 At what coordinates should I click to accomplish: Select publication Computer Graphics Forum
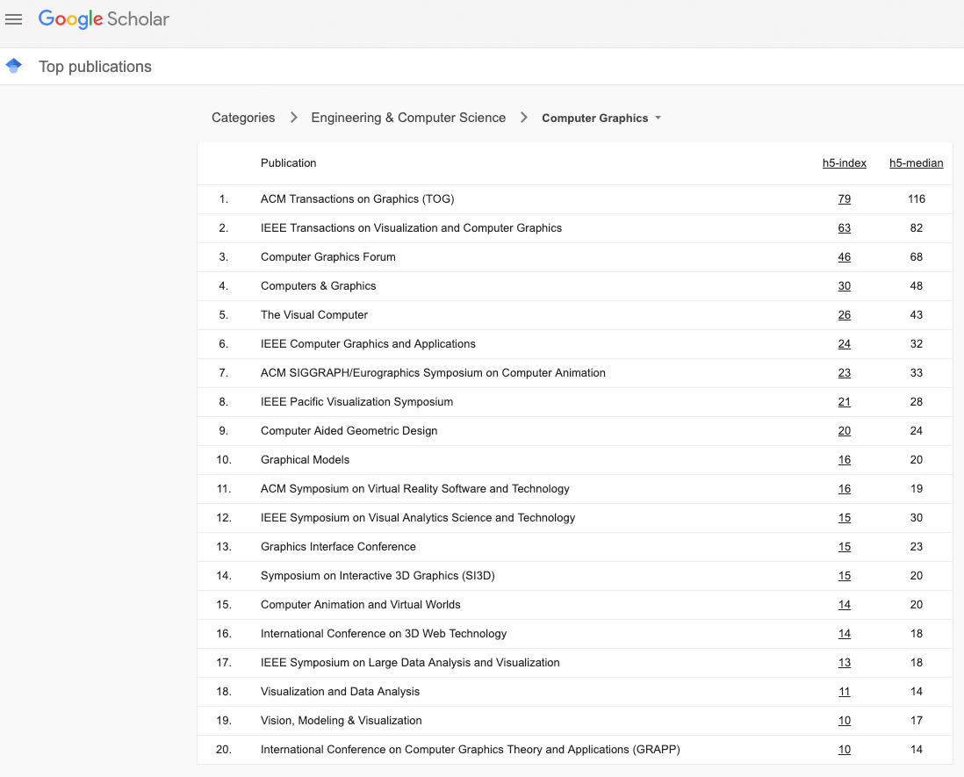click(x=327, y=257)
